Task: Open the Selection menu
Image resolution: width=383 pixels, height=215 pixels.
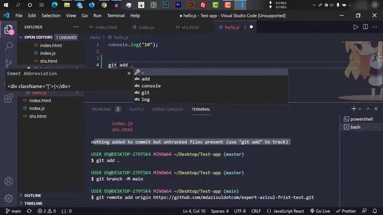Action: coord(51,16)
